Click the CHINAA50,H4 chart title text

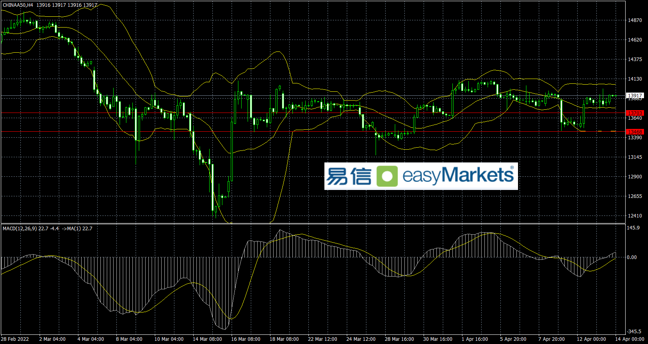18,5
